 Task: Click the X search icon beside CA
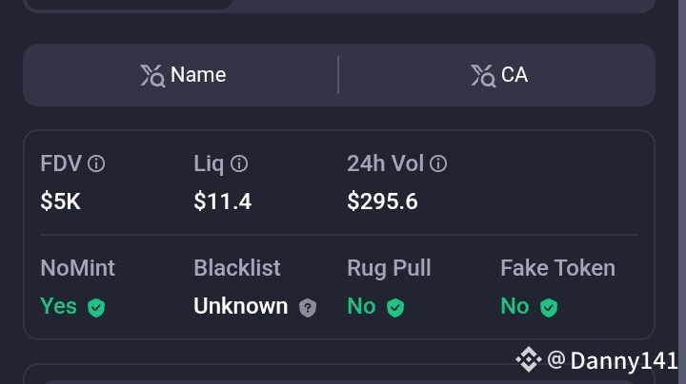pyautogui.click(x=482, y=75)
